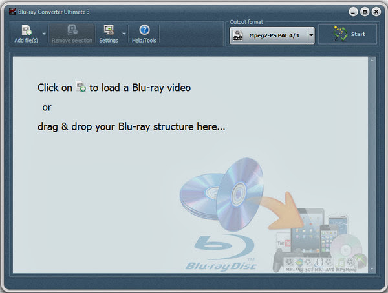Viewport: 388px width, 293px height.
Task: Select the Mpeg2-PS PAL 4/3 format box
Action: (272, 35)
